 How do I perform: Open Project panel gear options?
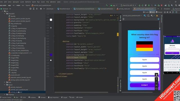click(x=41, y=9)
